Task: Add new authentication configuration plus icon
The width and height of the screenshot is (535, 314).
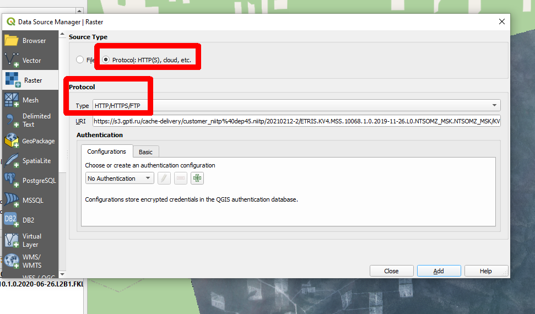Action: coord(197,178)
